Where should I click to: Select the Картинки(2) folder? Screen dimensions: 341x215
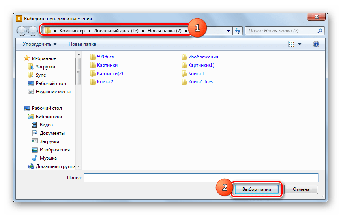110,74
